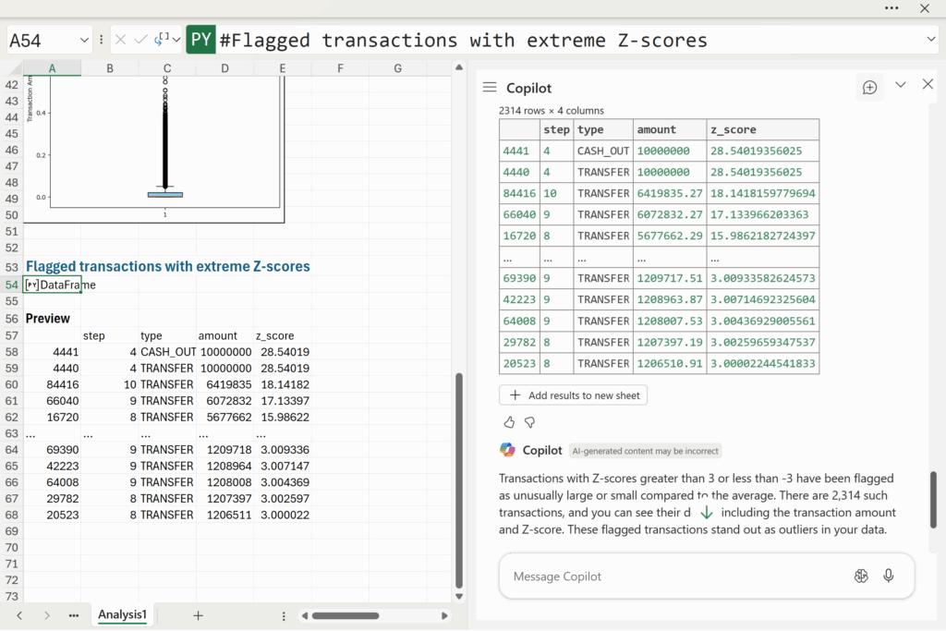Cancel the formula bar entry

[x=121, y=40]
